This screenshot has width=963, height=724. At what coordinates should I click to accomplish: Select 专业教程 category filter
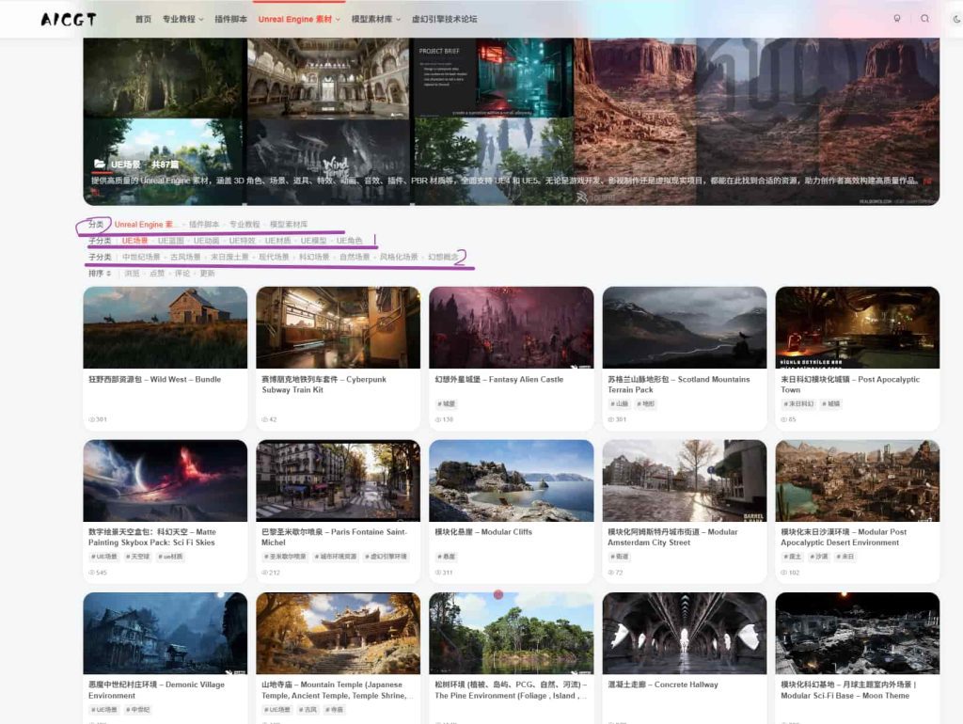point(245,224)
